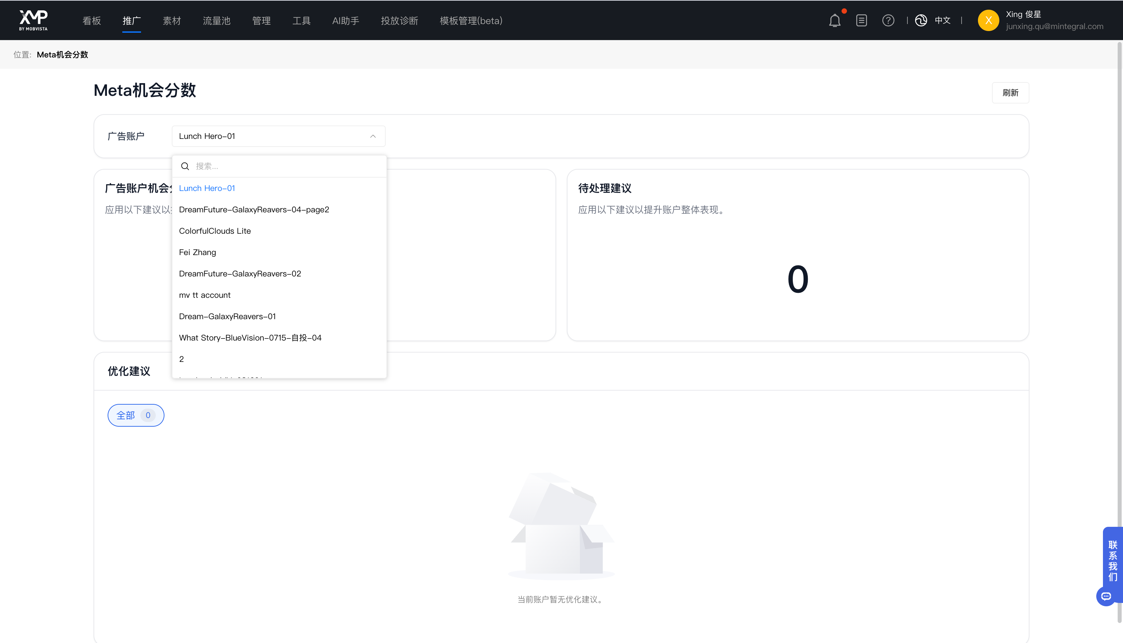1123x643 pixels.
Task: Click the language globe icon
Action: tap(921, 20)
